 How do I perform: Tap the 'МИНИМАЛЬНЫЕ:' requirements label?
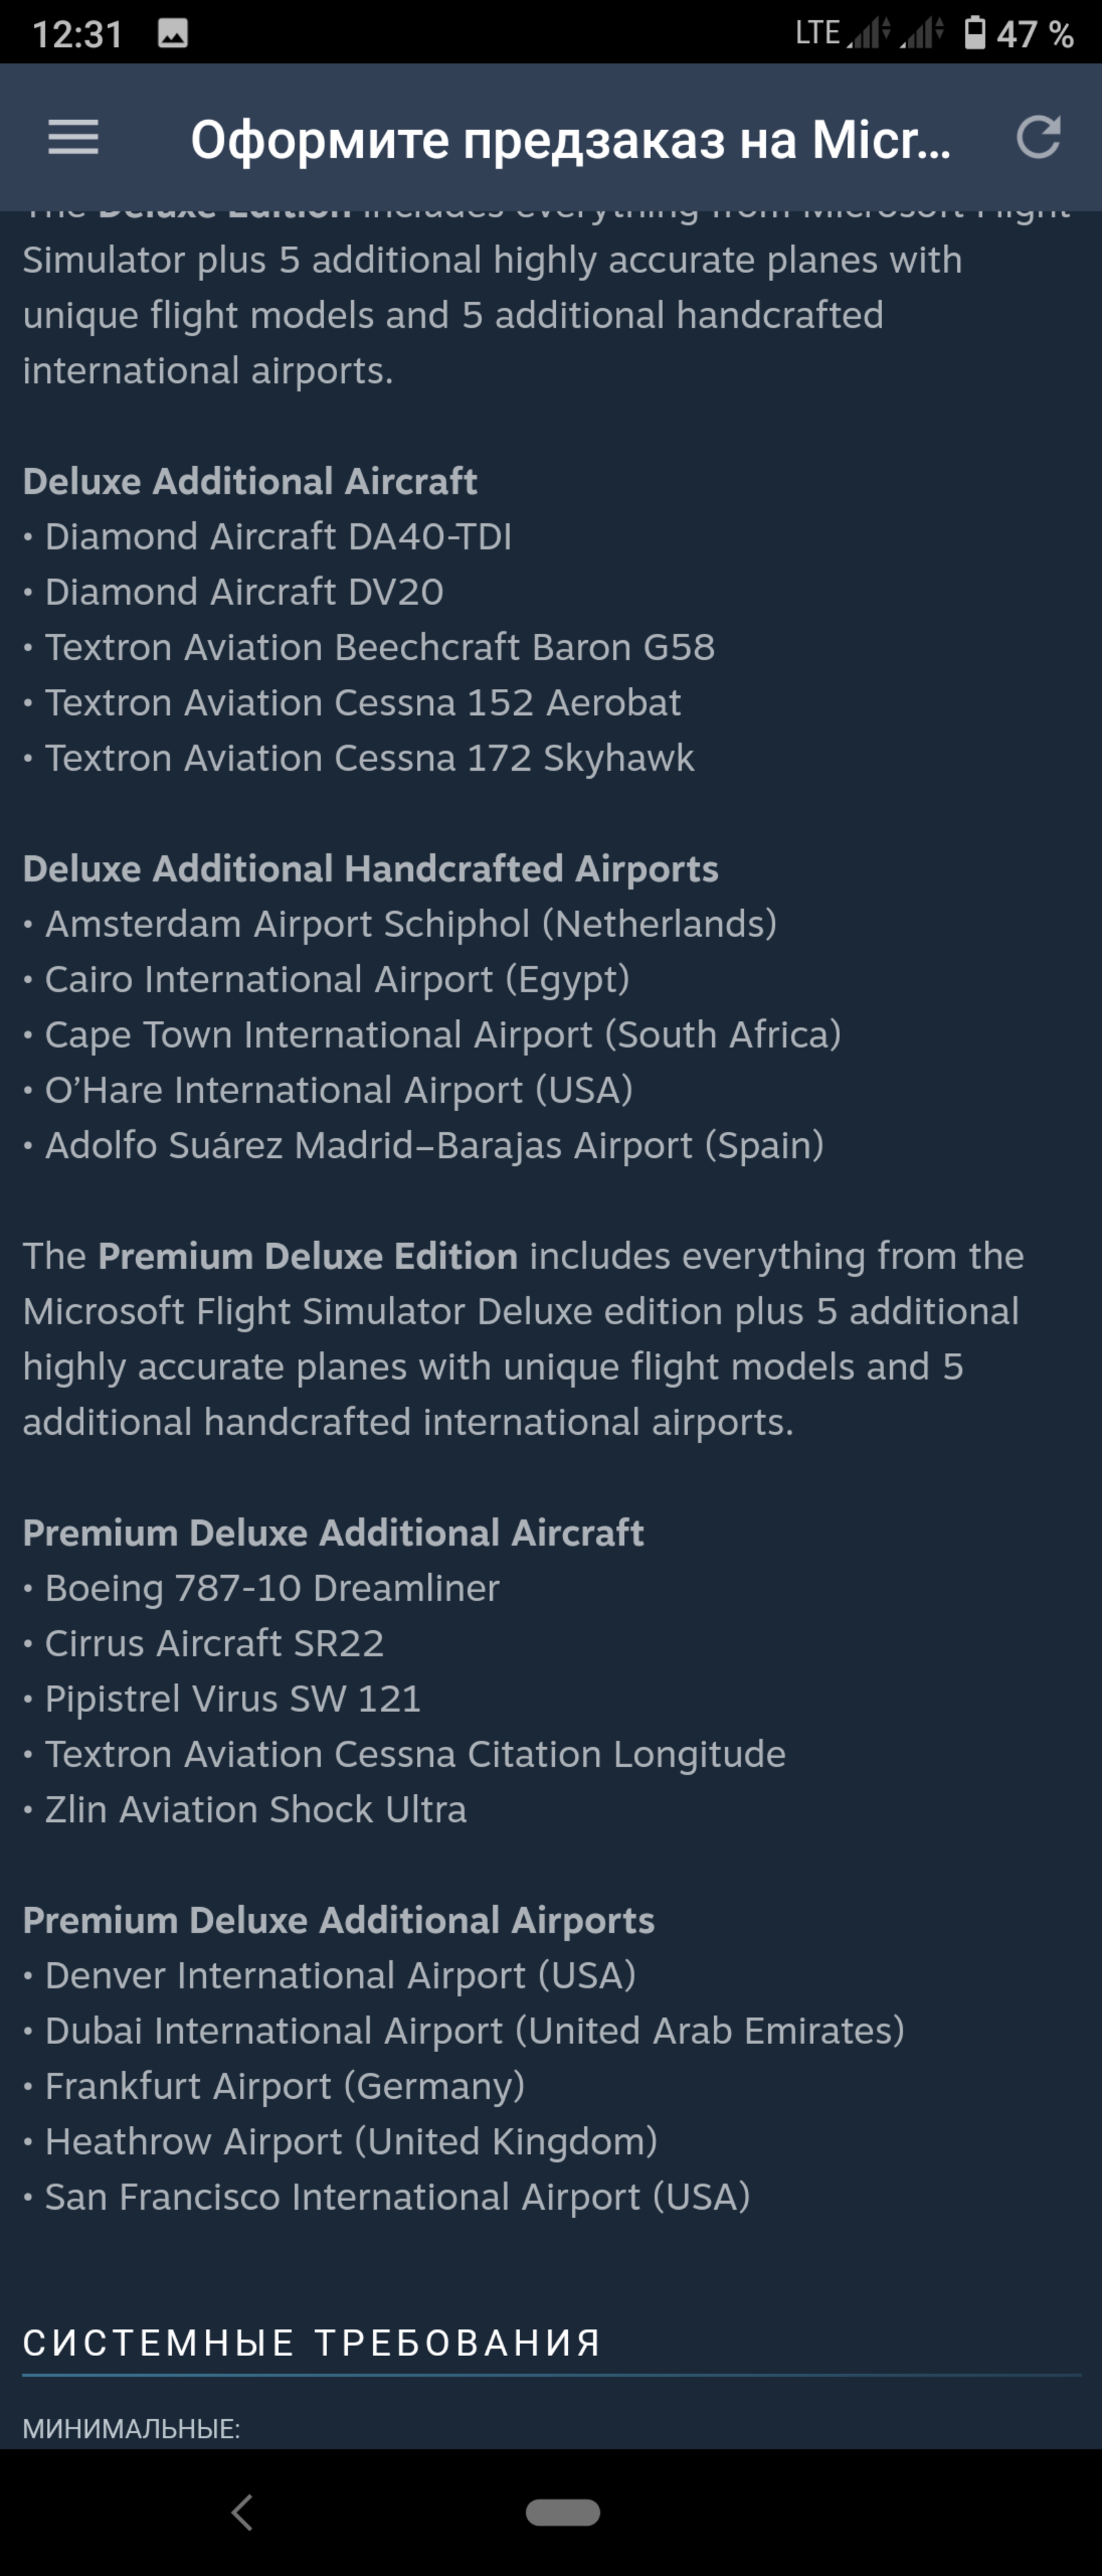131,2428
